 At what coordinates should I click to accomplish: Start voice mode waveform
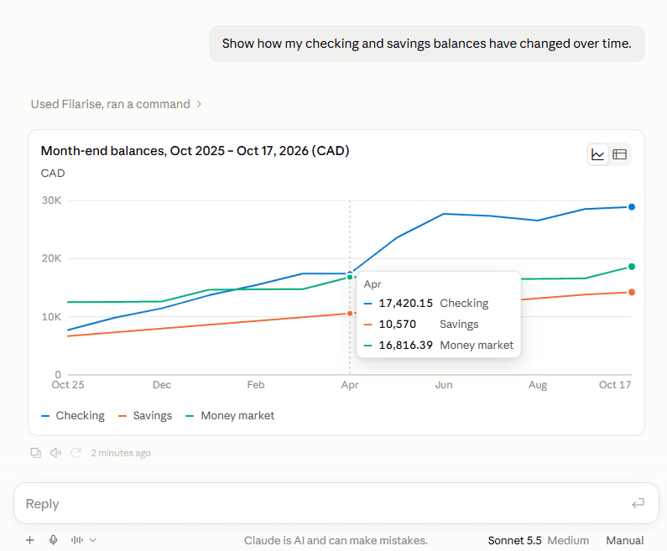77,540
